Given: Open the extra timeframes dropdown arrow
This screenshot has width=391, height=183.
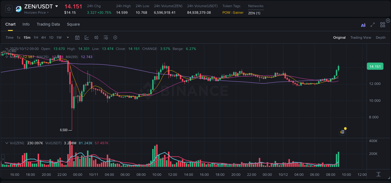Looking at the screenshot, I should (67, 37).
